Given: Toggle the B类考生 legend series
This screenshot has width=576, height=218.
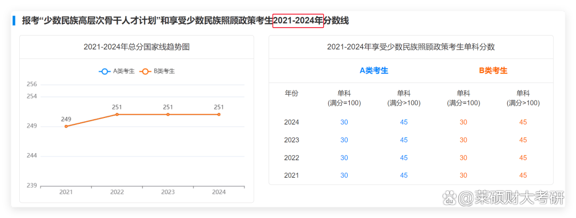Looking at the screenshot, I should click(157, 71).
